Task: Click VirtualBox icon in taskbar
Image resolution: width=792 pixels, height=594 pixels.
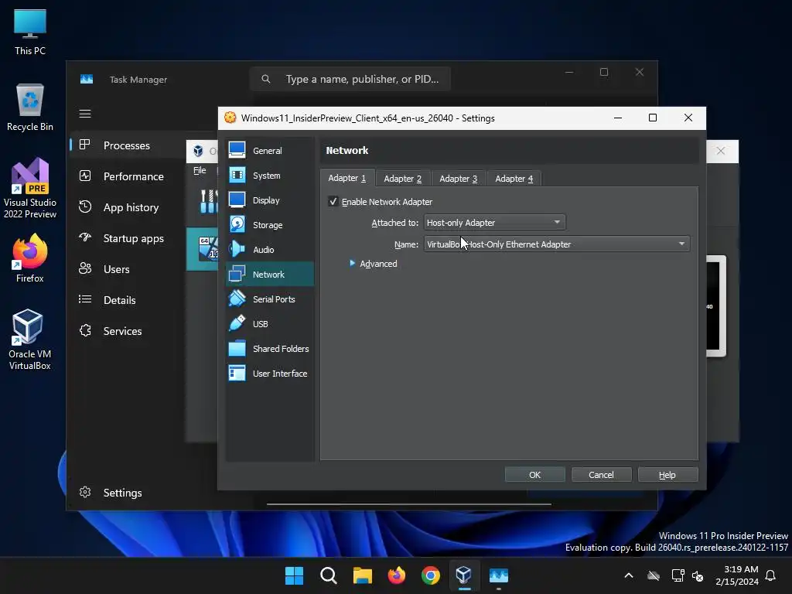Action: pyautogui.click(x=464, y=575)
